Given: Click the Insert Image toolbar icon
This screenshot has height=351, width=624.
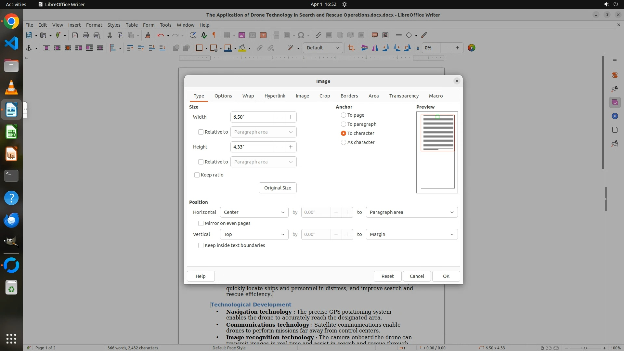Looking at the screenshot, I should tap(241, 35).
